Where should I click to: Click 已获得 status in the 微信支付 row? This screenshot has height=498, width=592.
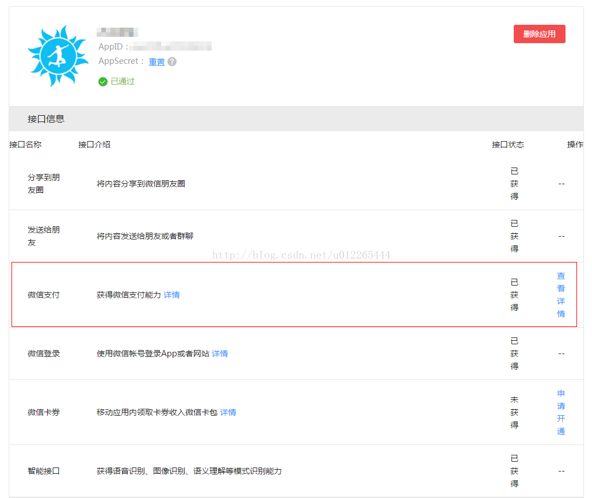point(514,295)
